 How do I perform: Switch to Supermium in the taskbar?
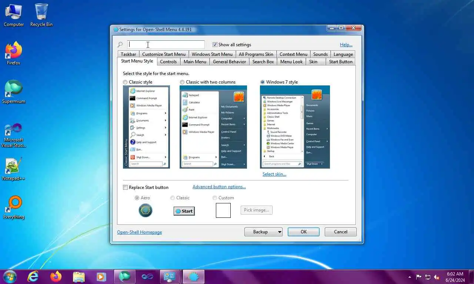click(x=124, y=277)
